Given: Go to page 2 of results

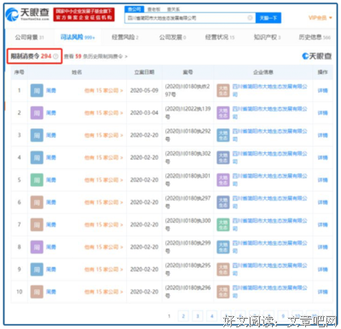Looking at the screenshot, I should point(183,316).
